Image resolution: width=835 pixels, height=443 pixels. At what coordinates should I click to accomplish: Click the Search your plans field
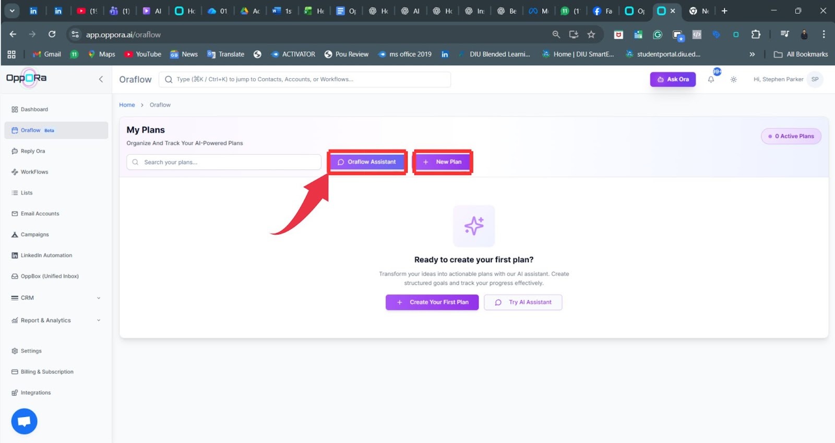click(224, 162)
